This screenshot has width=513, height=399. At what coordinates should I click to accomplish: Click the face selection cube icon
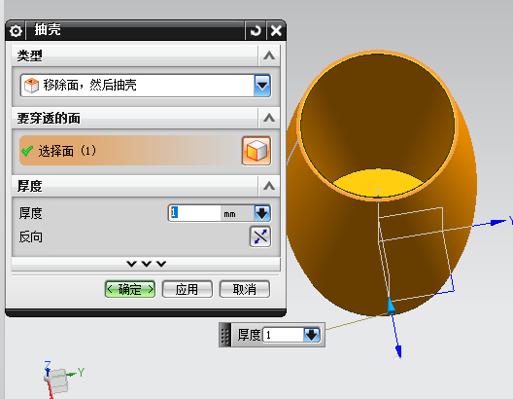(x=256, y=151)
